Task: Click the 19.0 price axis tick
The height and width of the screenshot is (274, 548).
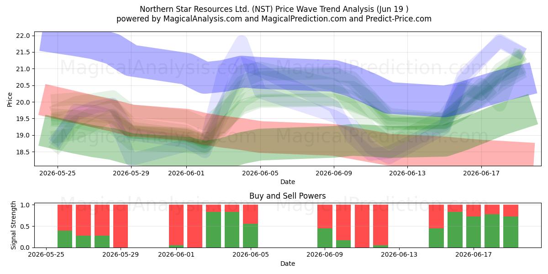Action: coord(24,136)
